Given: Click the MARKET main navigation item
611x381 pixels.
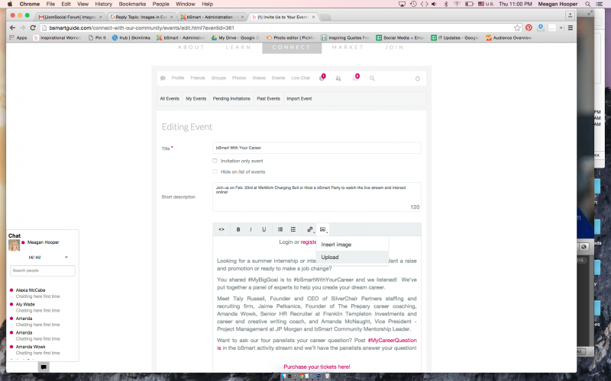Looking at the screenshot, I should (x=348, y=47).
